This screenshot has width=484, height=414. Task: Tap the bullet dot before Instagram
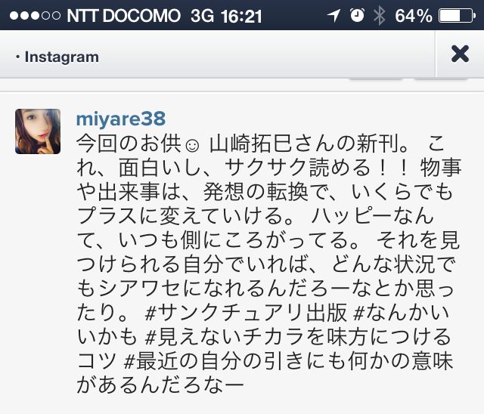(18, 57)
